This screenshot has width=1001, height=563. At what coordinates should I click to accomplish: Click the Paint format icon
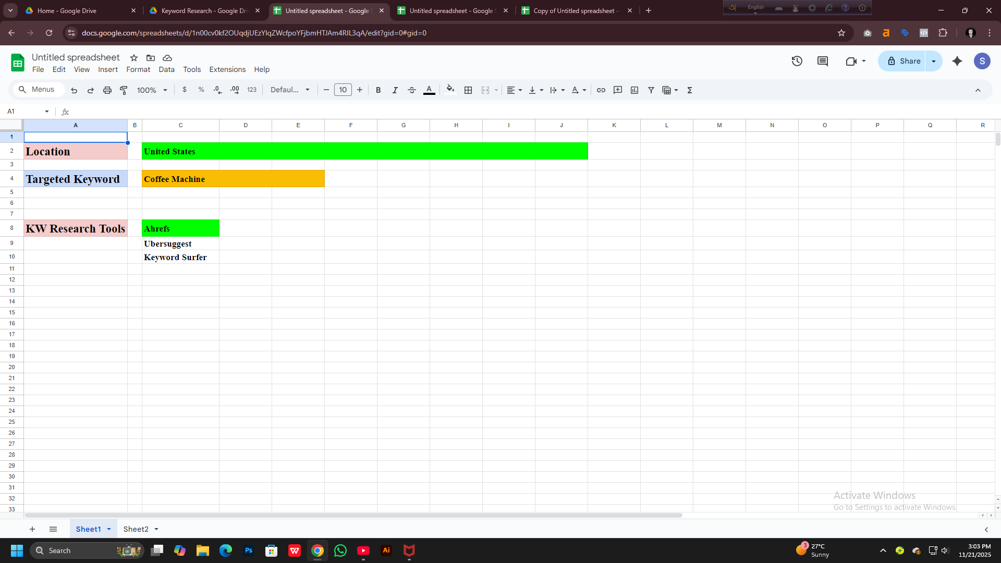click(x=124, y=90)
